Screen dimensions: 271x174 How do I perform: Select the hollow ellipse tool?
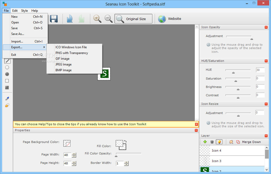pyautogui.click(x=7, y=67)
